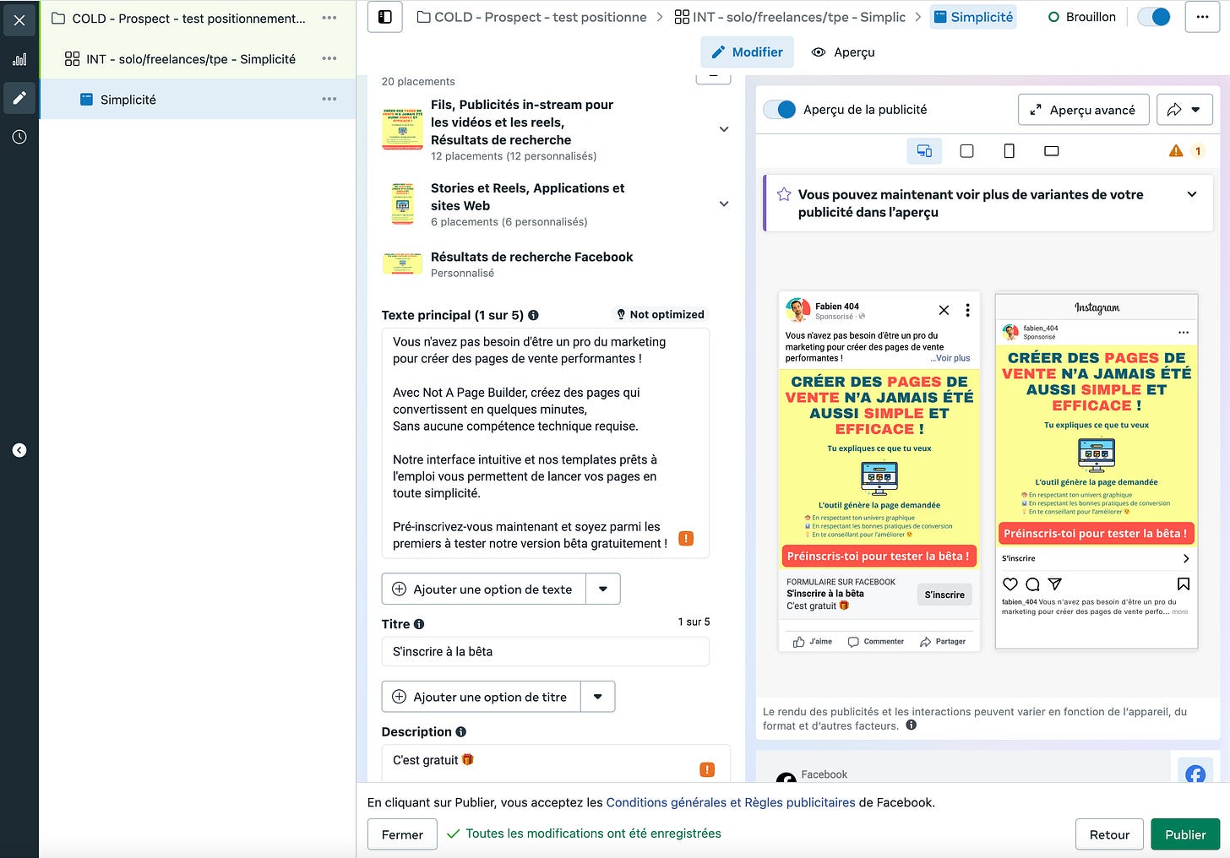Go to INT - solo/freelances/tpe breadcrumb
The width and height of the screenshot is (1230, 858).
[x=790, y=17]
